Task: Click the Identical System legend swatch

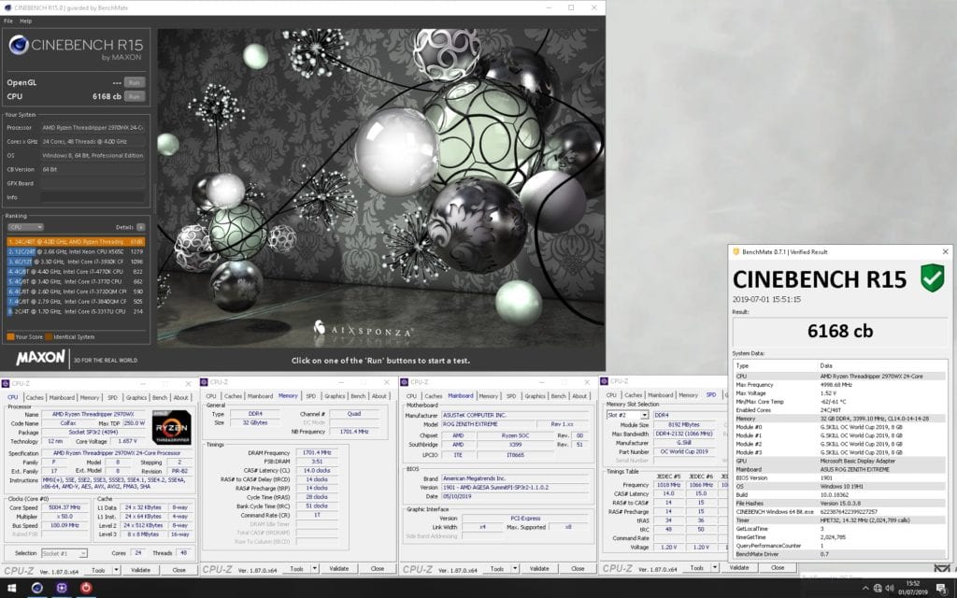Action: tap(49, 336)
